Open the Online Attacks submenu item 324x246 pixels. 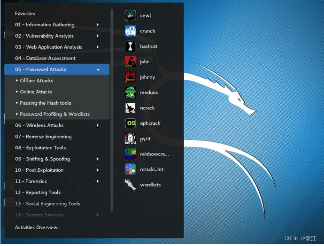tap(57, 92)
